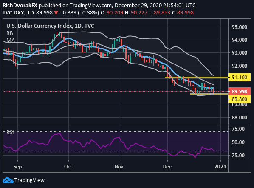Click the TVC:DXY symbol ticker
254x188 pixels.
pos(13,13)
